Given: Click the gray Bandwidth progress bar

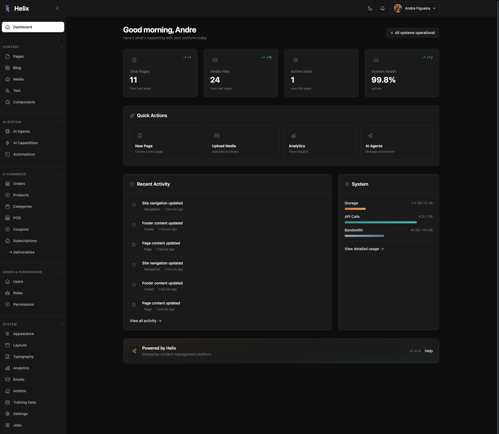Looking at the screenshot, I should 364,236.
